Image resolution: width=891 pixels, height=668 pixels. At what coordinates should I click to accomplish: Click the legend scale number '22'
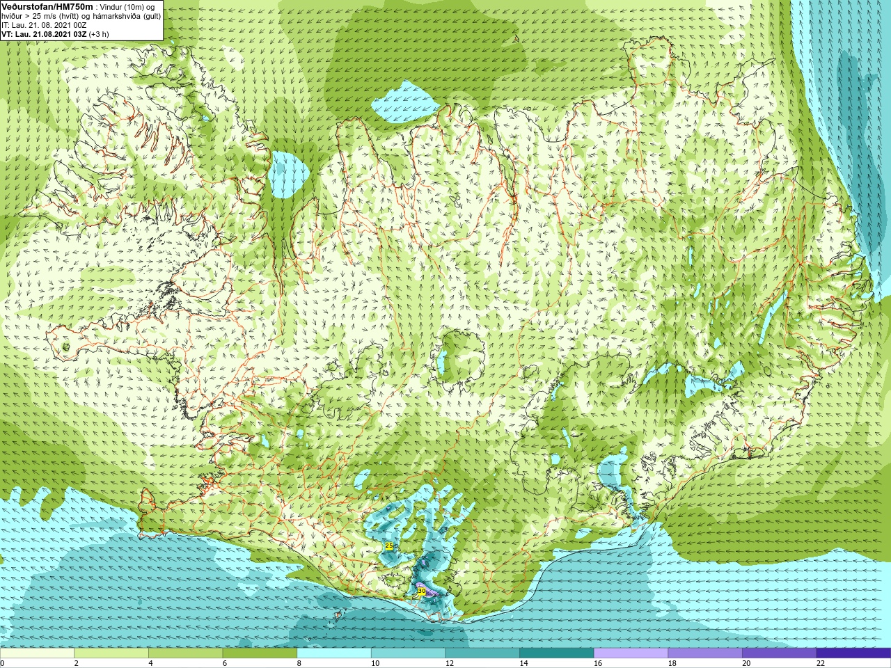pyautogui.click(x=821, y=663)
